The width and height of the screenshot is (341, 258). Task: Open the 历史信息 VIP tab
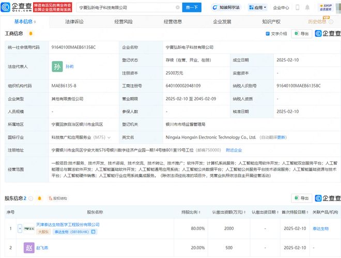(x=317, y=22)
